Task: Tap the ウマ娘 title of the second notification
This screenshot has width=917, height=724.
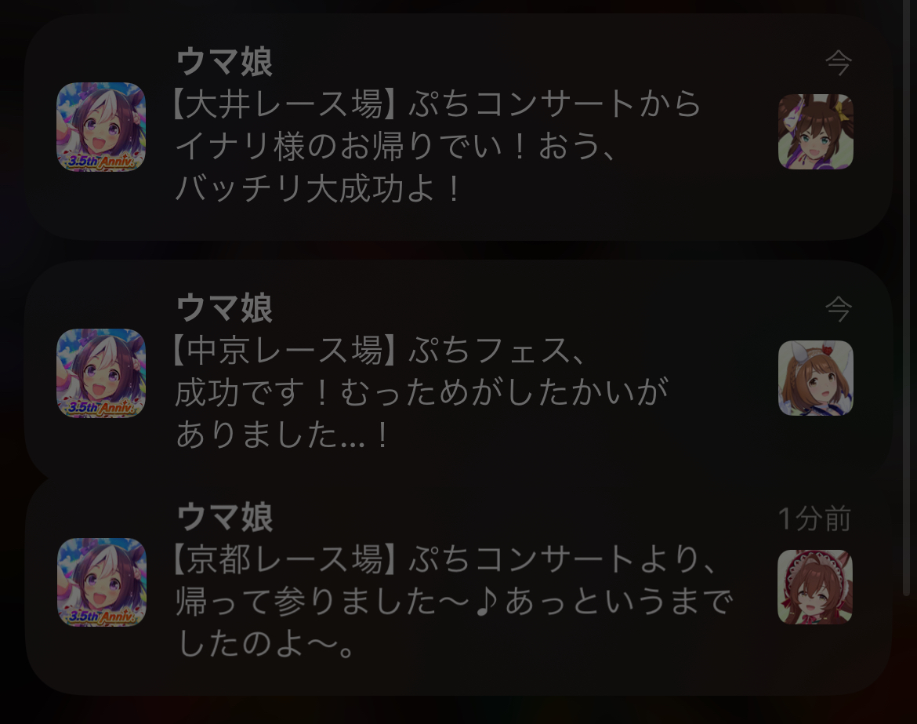Action: (x=225, y=307)
